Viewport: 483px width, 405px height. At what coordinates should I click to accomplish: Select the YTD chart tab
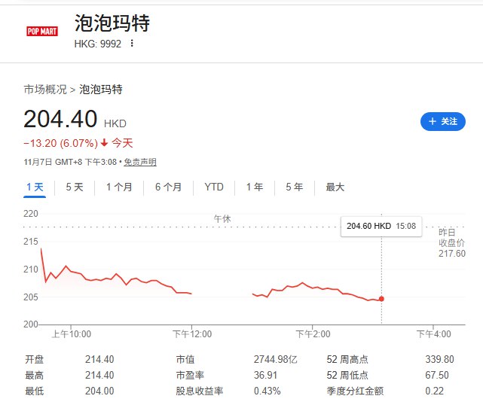click(214, 187)
